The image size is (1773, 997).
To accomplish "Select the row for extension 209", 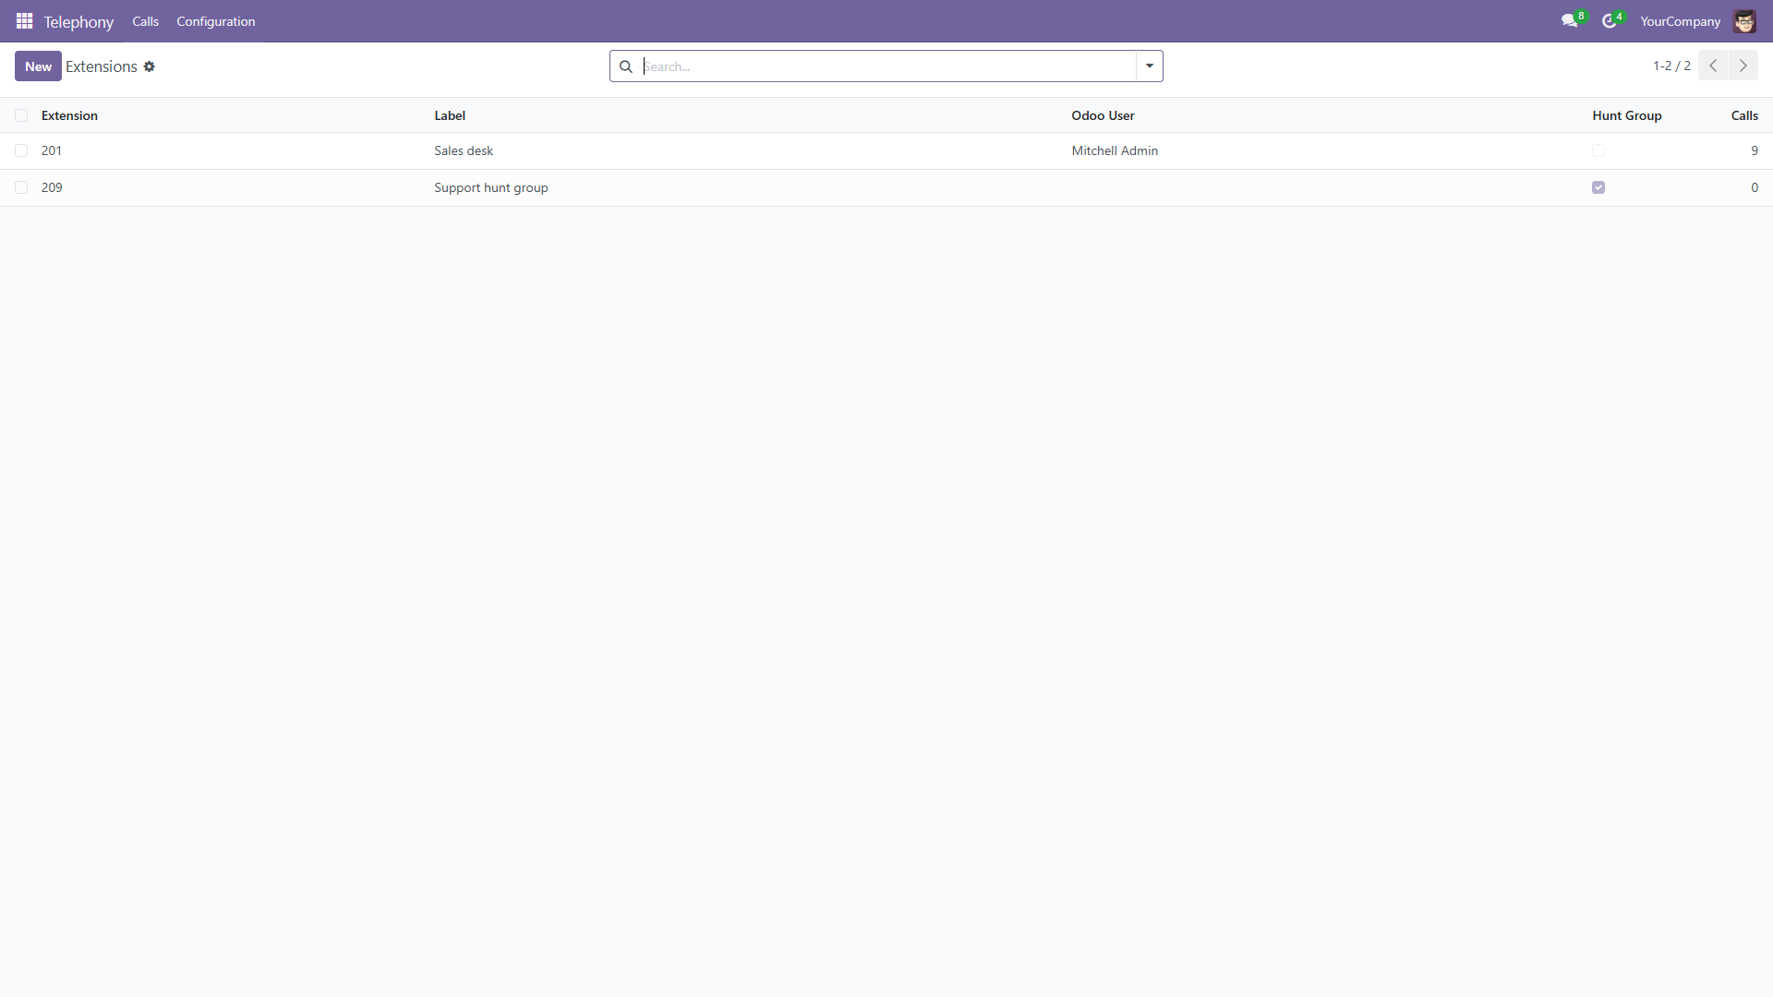I will click(x=21, y=187).
